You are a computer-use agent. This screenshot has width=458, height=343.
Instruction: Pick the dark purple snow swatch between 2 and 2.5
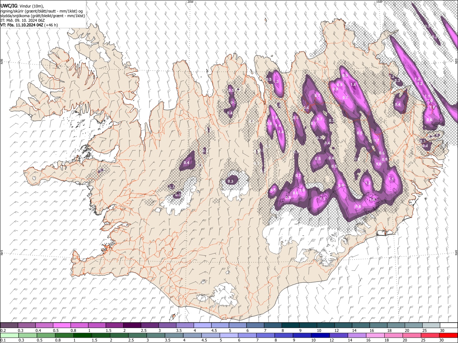pyautogui.click(x=132, y=325)
